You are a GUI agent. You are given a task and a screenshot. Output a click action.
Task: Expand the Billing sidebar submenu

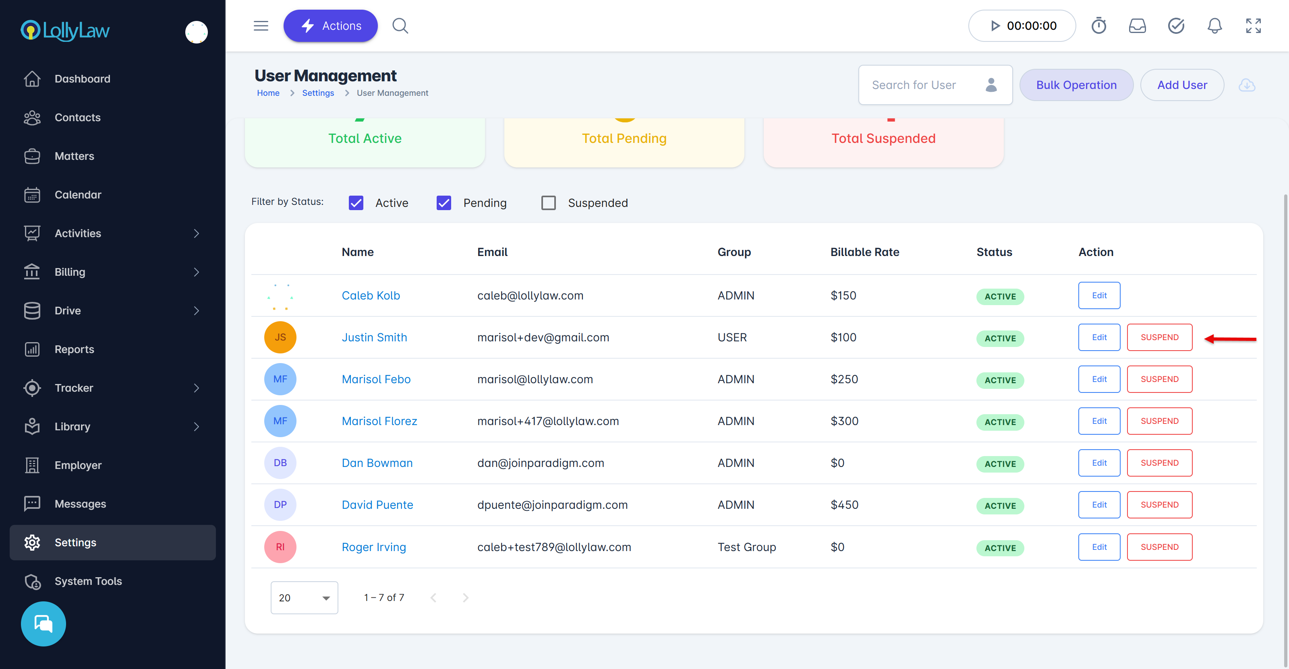[196, 272]
